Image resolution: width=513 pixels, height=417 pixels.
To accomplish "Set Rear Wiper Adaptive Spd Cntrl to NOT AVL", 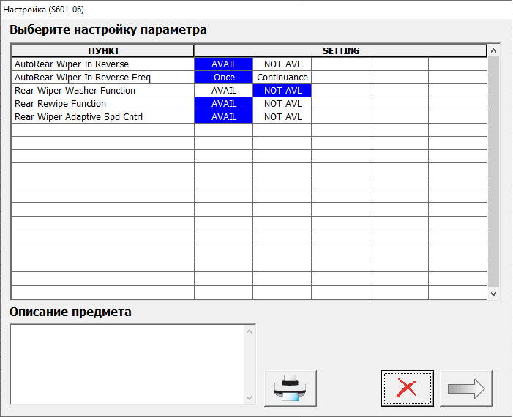I will coord(282,117).
